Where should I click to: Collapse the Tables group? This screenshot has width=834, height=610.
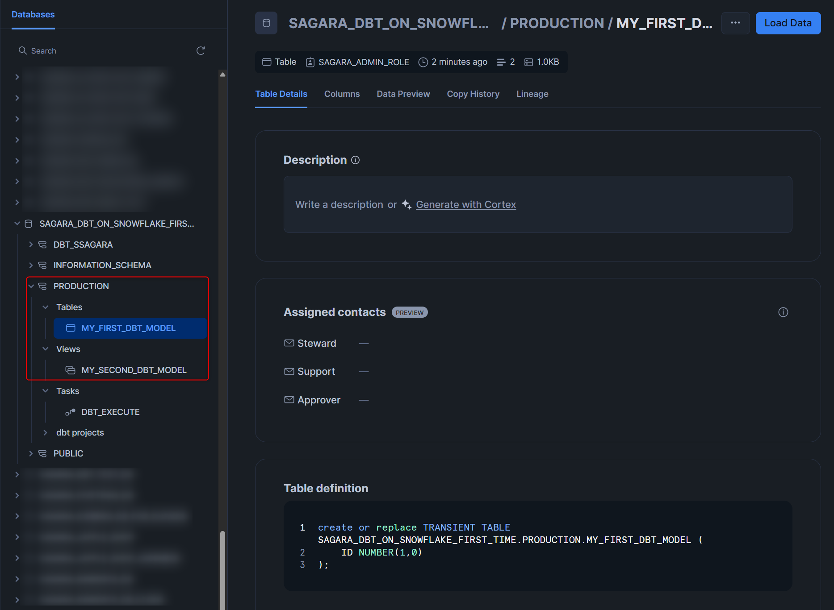pyautogui.click(x=45, y=307)
